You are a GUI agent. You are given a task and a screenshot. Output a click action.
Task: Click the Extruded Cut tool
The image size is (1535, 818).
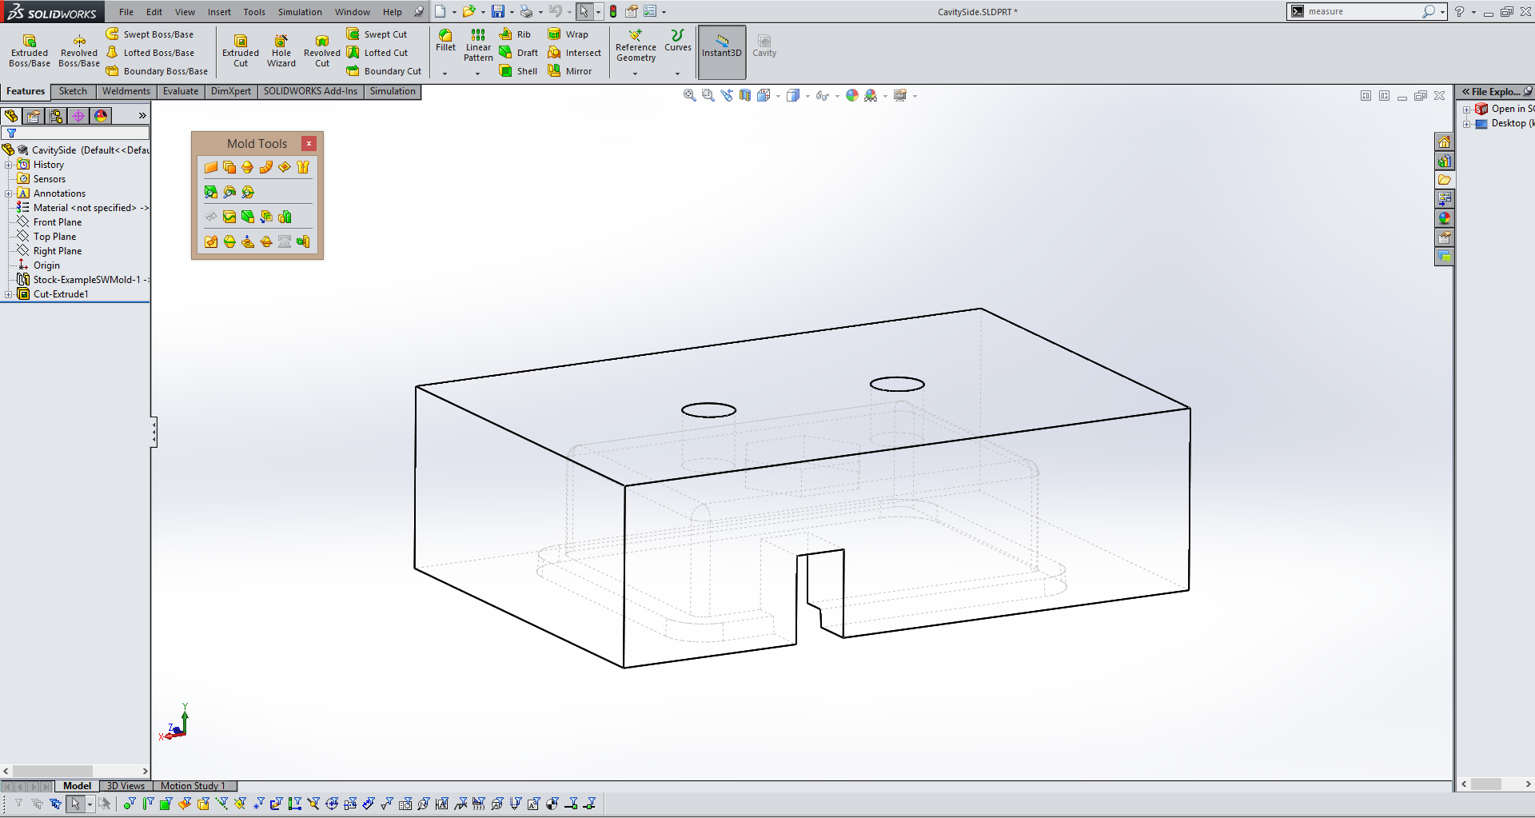[241, 51]
